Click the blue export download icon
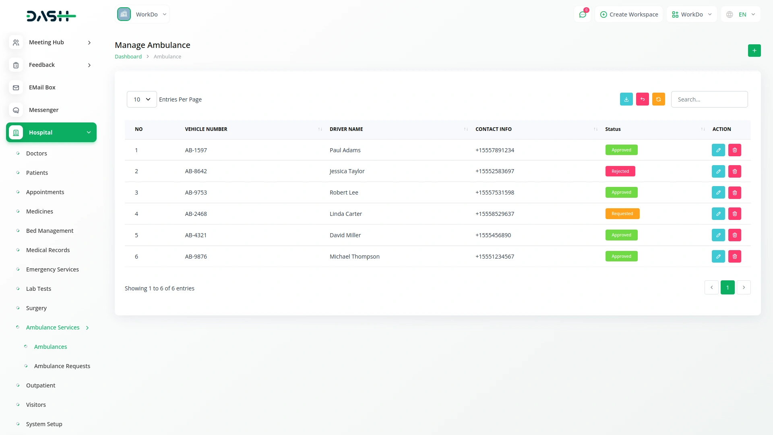 click(626, 99)
